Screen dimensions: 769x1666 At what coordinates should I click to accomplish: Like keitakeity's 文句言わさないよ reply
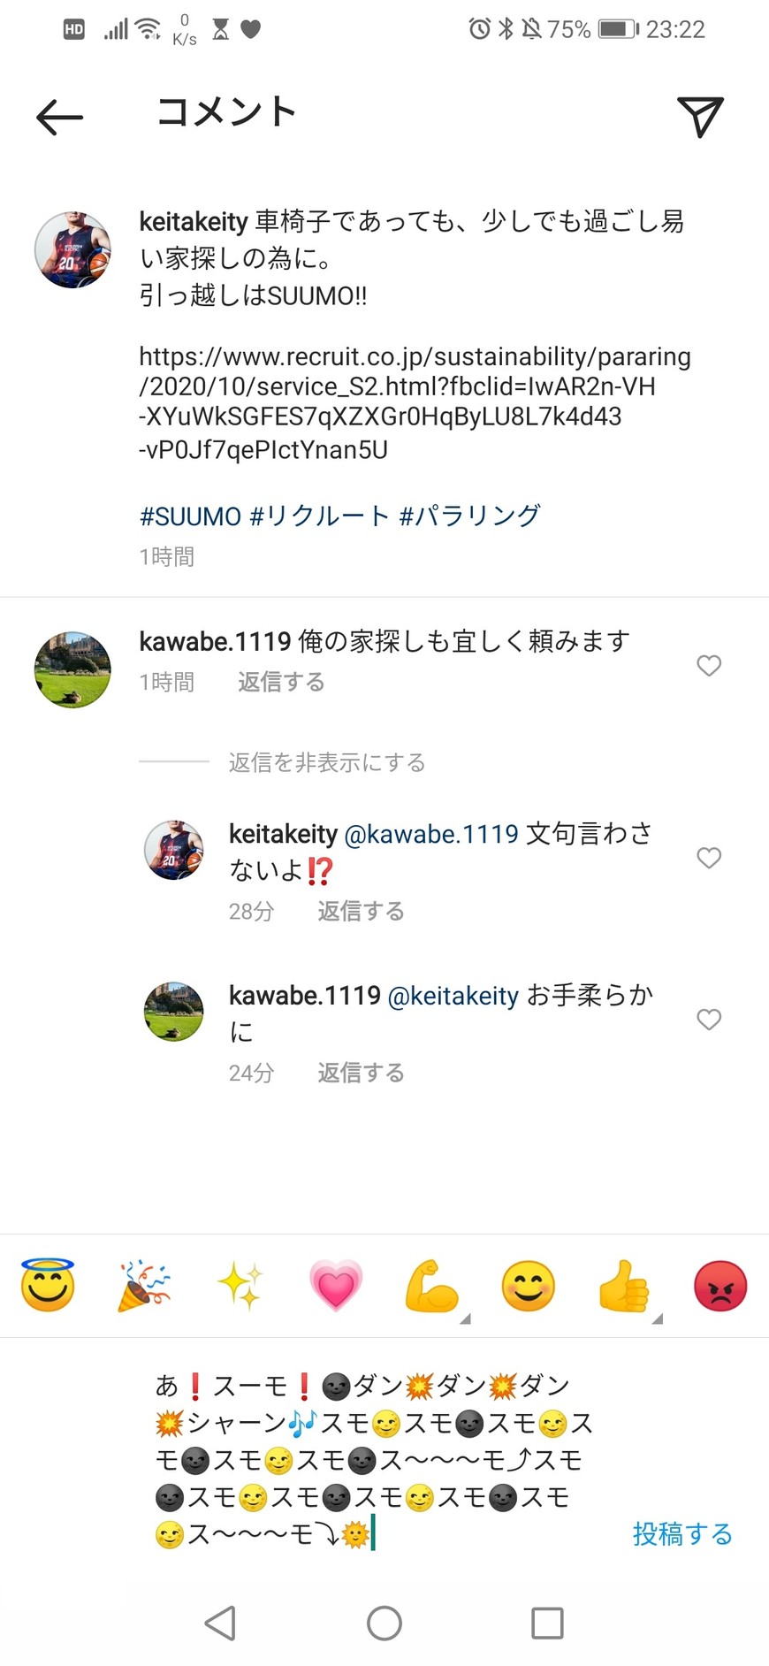709,857
